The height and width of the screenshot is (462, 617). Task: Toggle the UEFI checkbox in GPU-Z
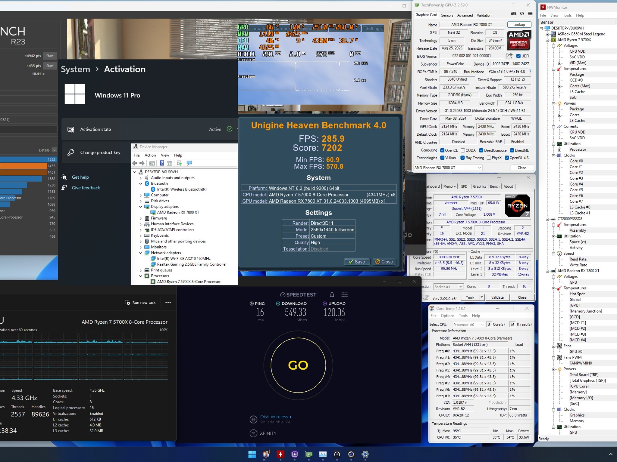coord(518,56)
